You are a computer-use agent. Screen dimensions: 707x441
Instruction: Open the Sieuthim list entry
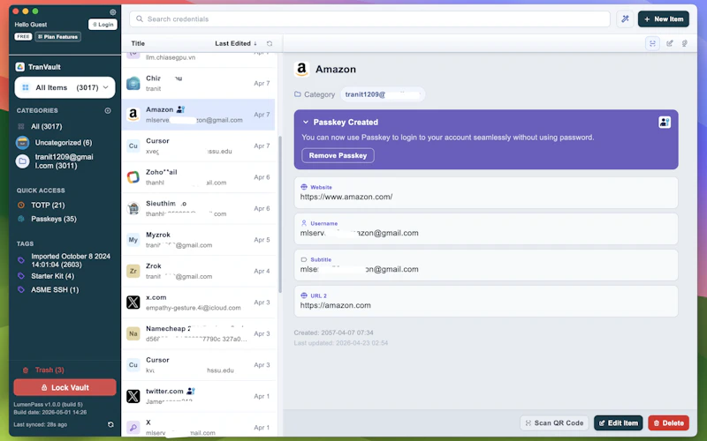click(198, 208)
